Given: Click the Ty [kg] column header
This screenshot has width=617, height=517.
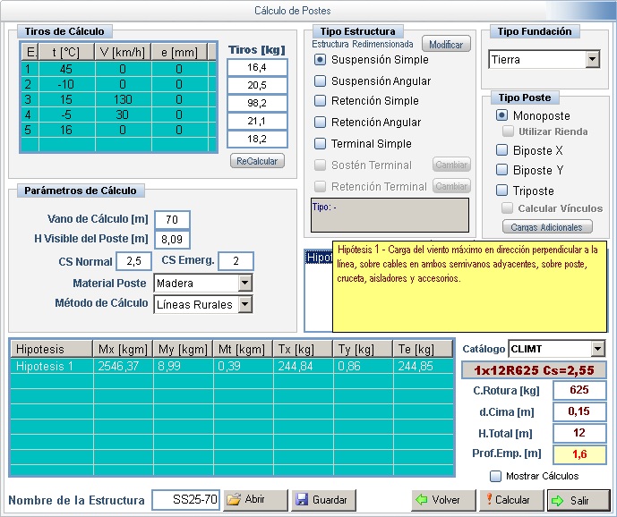Looking at the screenshot, I should [x=363, y=349].
